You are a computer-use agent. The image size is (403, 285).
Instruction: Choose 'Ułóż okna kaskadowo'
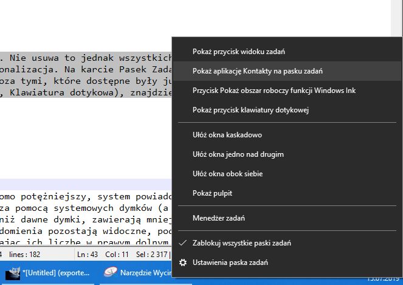point(287,135)
